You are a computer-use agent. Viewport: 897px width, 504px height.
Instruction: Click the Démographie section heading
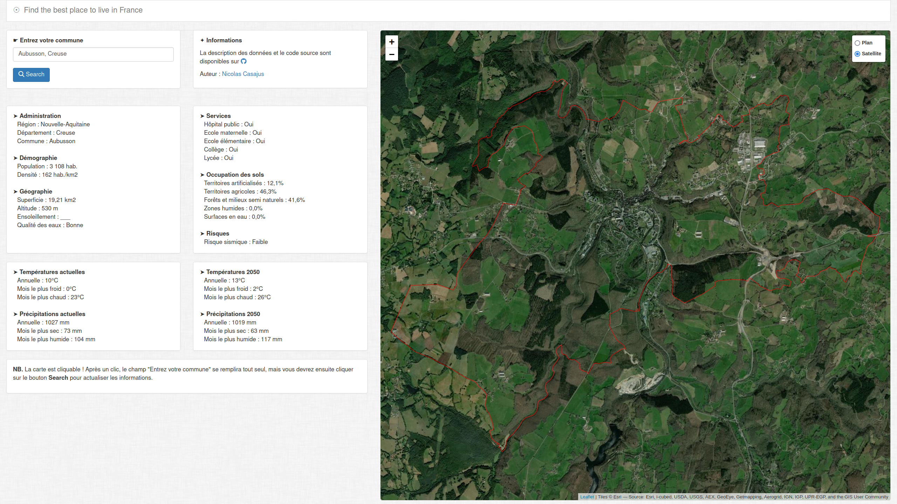38,158
